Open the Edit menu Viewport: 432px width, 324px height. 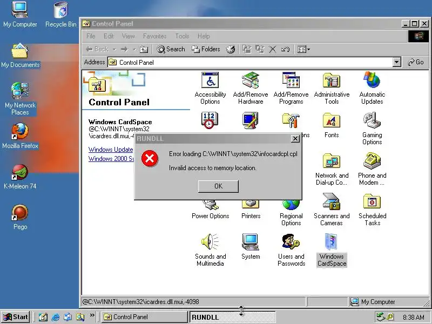tap(109, 36)
